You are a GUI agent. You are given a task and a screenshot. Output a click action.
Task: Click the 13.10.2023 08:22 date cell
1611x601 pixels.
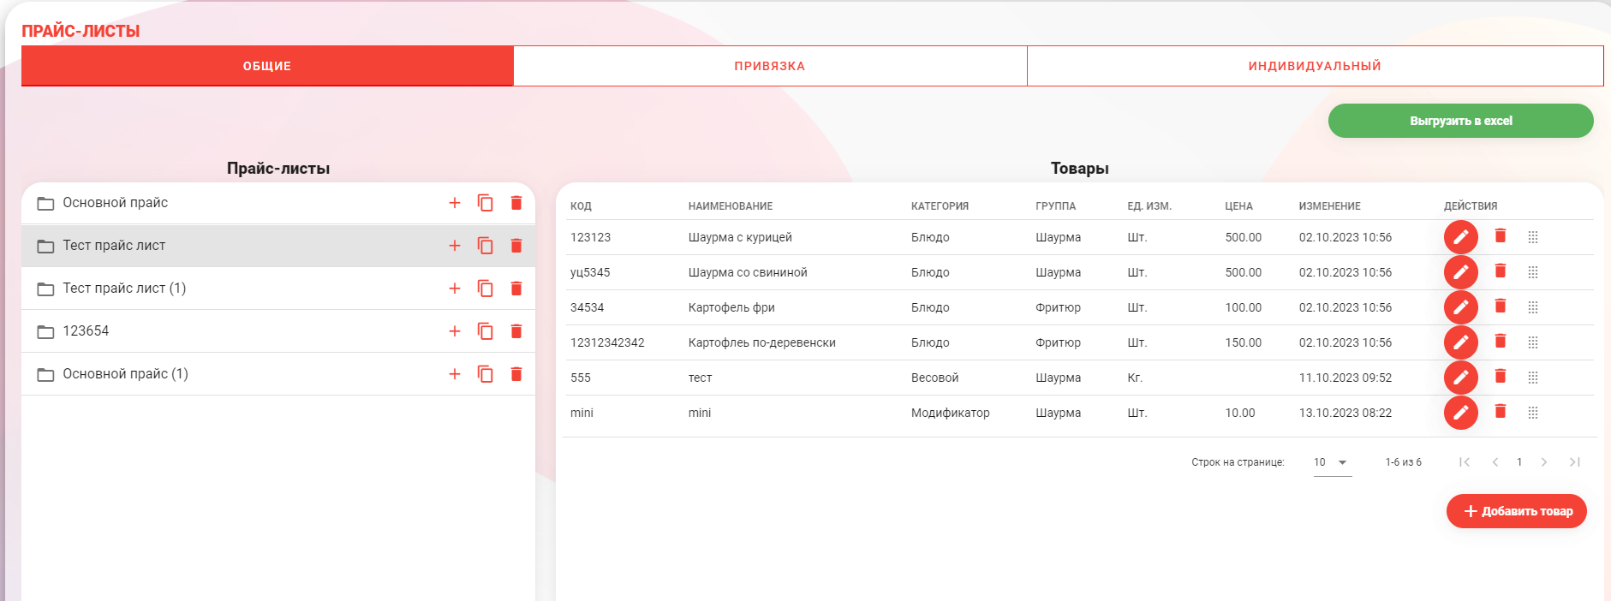click(1345, 413)
